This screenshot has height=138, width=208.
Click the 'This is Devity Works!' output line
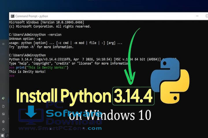pyautogui.click(x=27, y=72)
